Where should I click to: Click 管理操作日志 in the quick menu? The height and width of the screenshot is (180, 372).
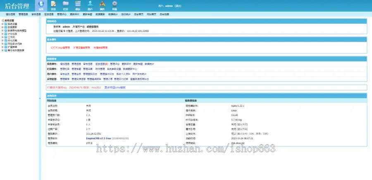tap(107, 74)
